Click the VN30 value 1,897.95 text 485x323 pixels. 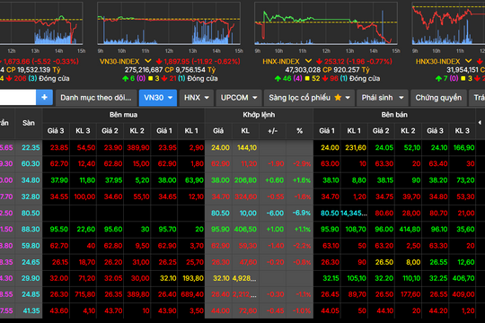point(177,61)
